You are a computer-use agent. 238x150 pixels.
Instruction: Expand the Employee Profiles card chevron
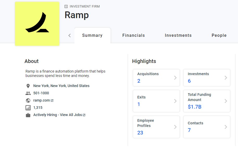[175, 127]
